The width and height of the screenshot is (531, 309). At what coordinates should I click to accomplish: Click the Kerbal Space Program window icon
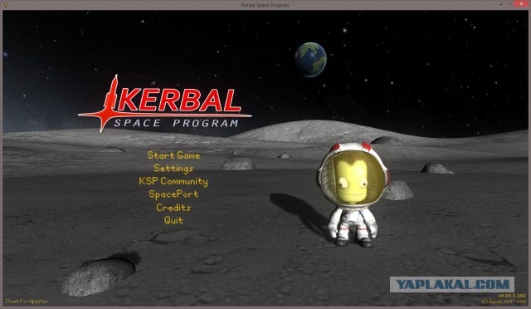pyautogui.click(x=6, y=5)
